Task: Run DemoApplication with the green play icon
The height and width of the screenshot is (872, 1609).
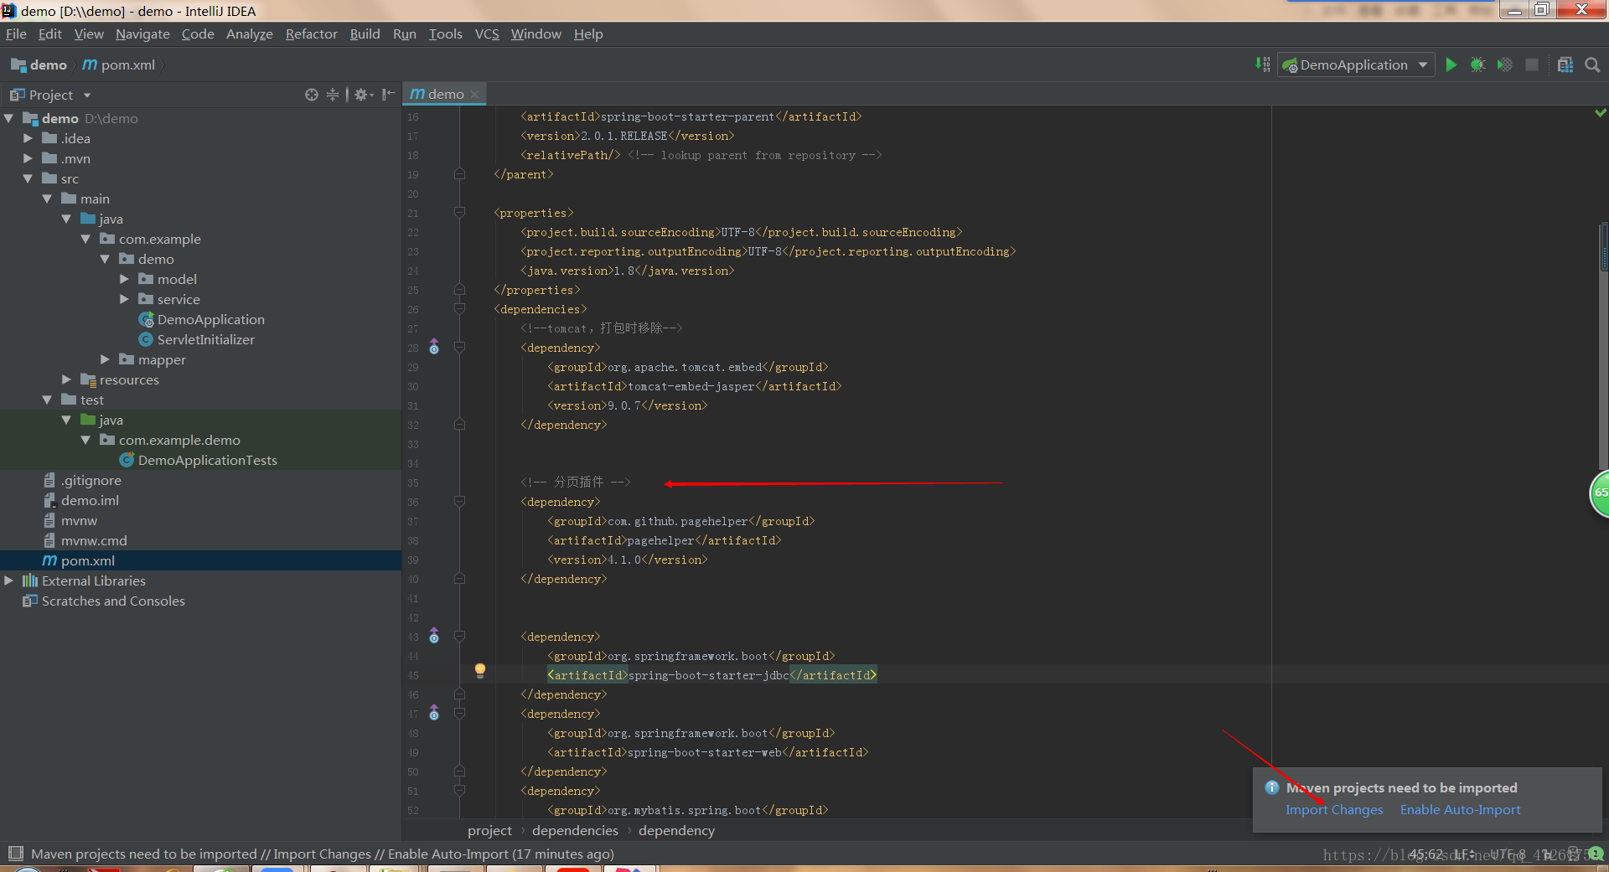Action: (1451, 65)
